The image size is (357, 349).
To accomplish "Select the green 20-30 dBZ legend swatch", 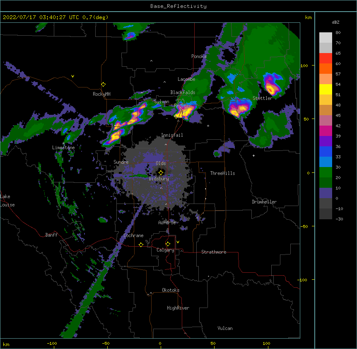I will 326,172.
